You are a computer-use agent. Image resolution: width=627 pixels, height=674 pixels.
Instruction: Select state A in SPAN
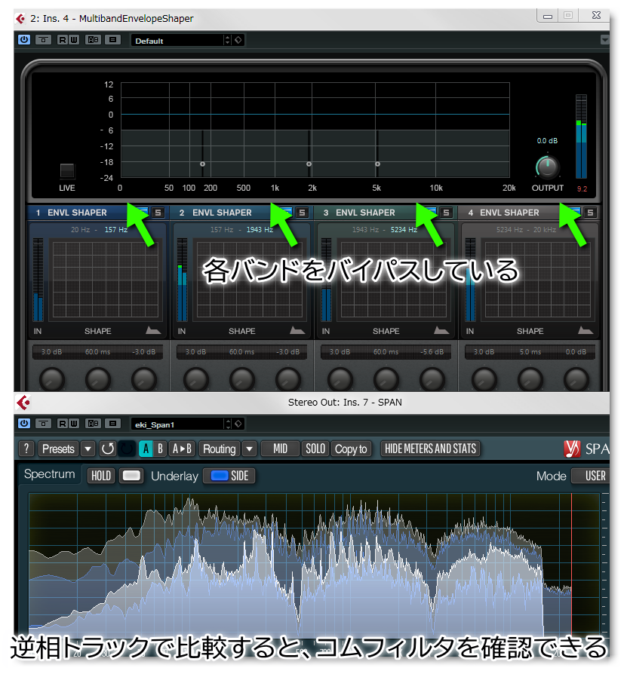click(x=146, y=449)
